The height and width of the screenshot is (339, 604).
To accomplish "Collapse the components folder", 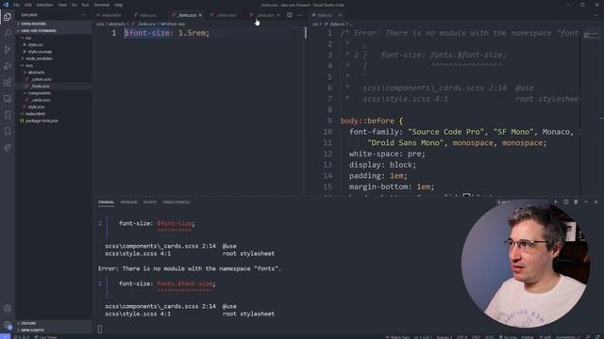I will [54, 93].
